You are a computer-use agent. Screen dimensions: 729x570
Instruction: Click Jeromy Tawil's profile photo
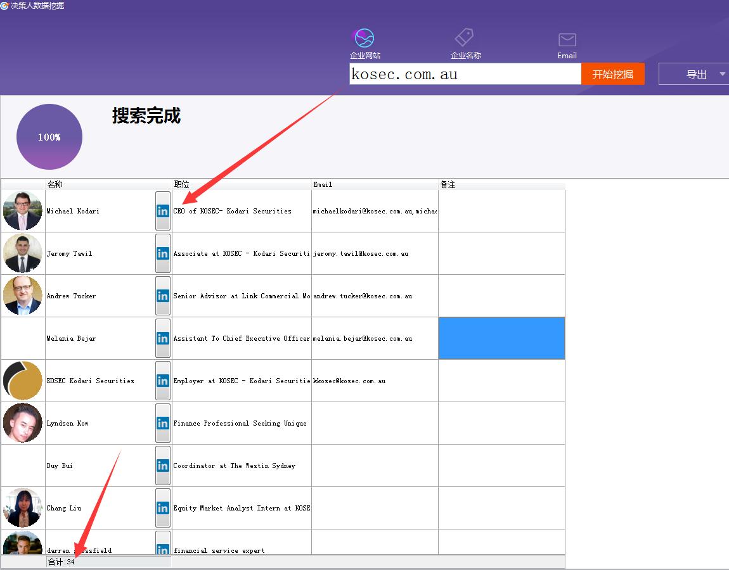tap(22, 253)
